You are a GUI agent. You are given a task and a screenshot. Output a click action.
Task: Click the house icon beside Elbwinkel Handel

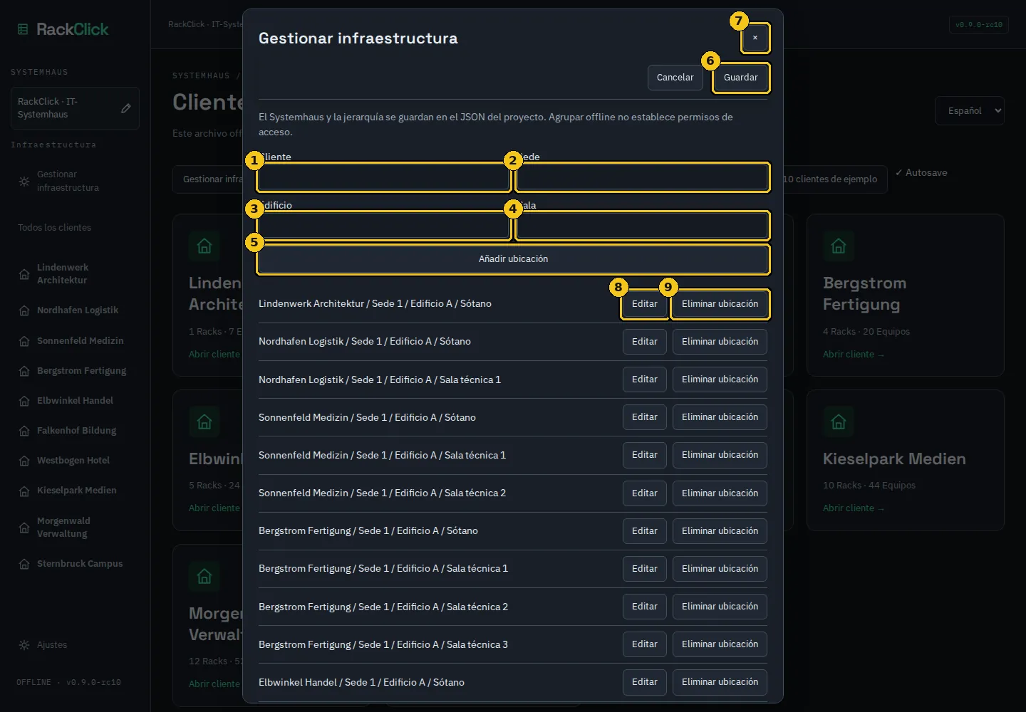[x=24, y=401]
